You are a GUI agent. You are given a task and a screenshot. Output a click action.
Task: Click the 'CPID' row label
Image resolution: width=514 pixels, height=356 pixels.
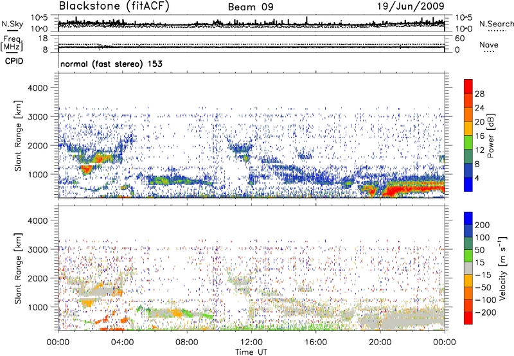[14, 61]
